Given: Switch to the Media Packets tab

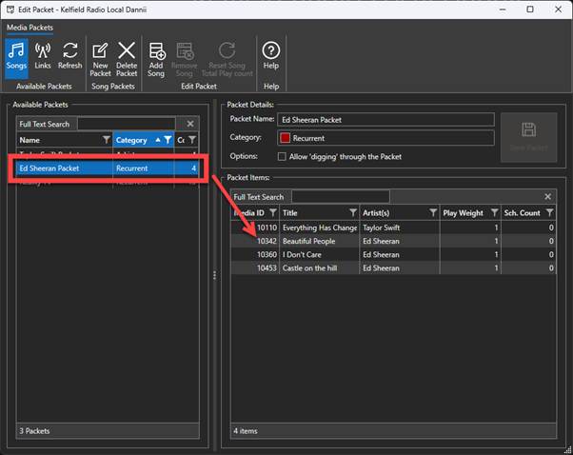Looking at the screenshot, I should 30,28.
